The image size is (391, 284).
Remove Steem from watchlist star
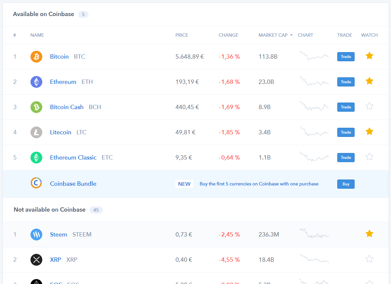coord(369,234)
